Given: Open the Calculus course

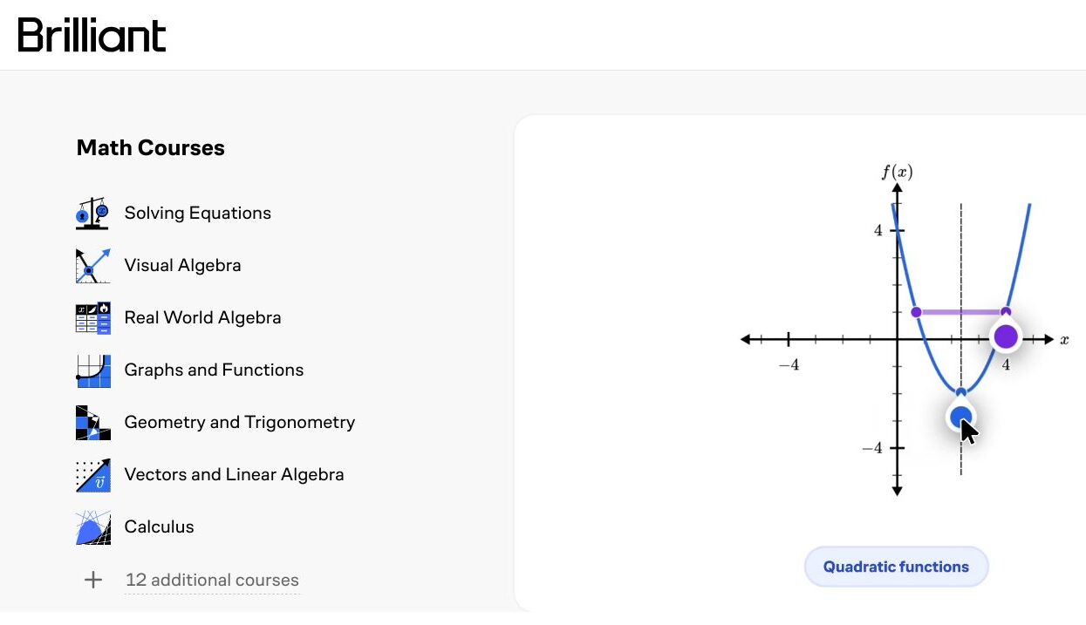Looking at the screenshot, I should 159,526.
